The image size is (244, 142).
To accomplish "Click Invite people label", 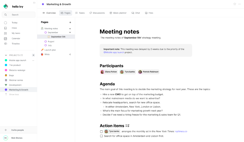I will pyautogui.click(x=18, y=130).
